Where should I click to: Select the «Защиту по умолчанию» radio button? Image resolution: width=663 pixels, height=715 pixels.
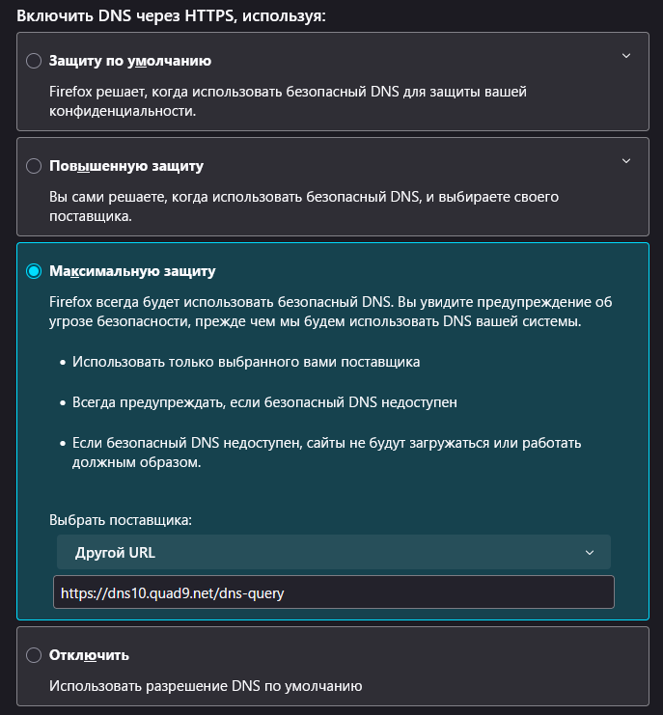coord(34,61)
